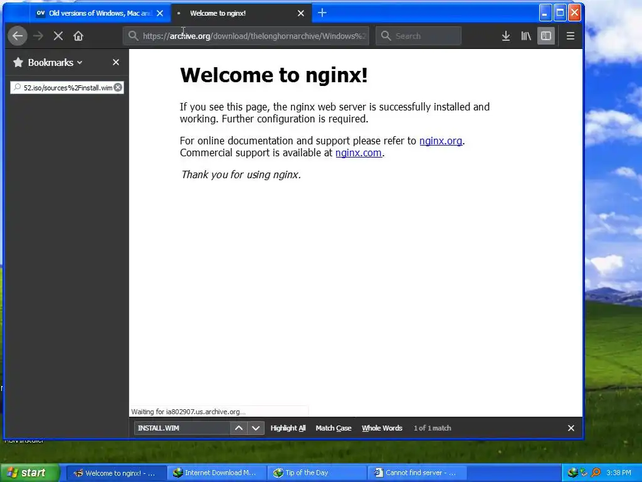Go back with the back arrow button

(x=18, y=36)
